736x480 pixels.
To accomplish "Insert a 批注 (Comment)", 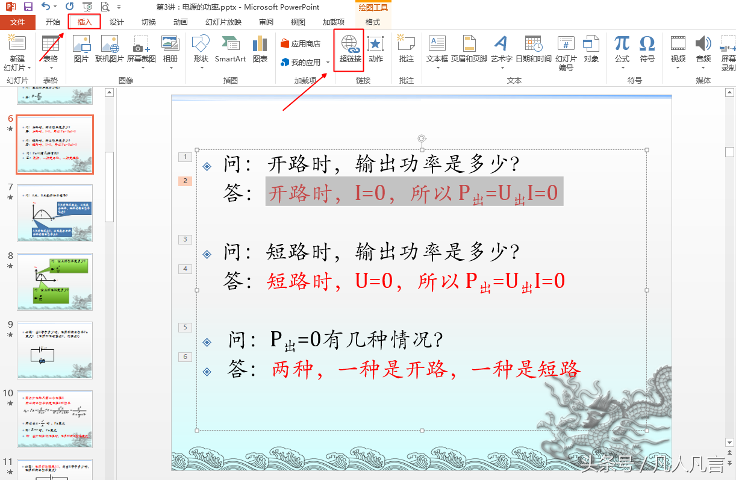I will tap(407, 49).
